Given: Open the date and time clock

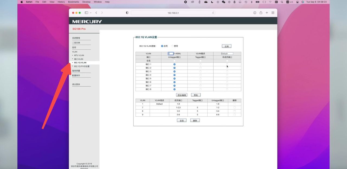Looking at the screenshot, I should 316,2.
